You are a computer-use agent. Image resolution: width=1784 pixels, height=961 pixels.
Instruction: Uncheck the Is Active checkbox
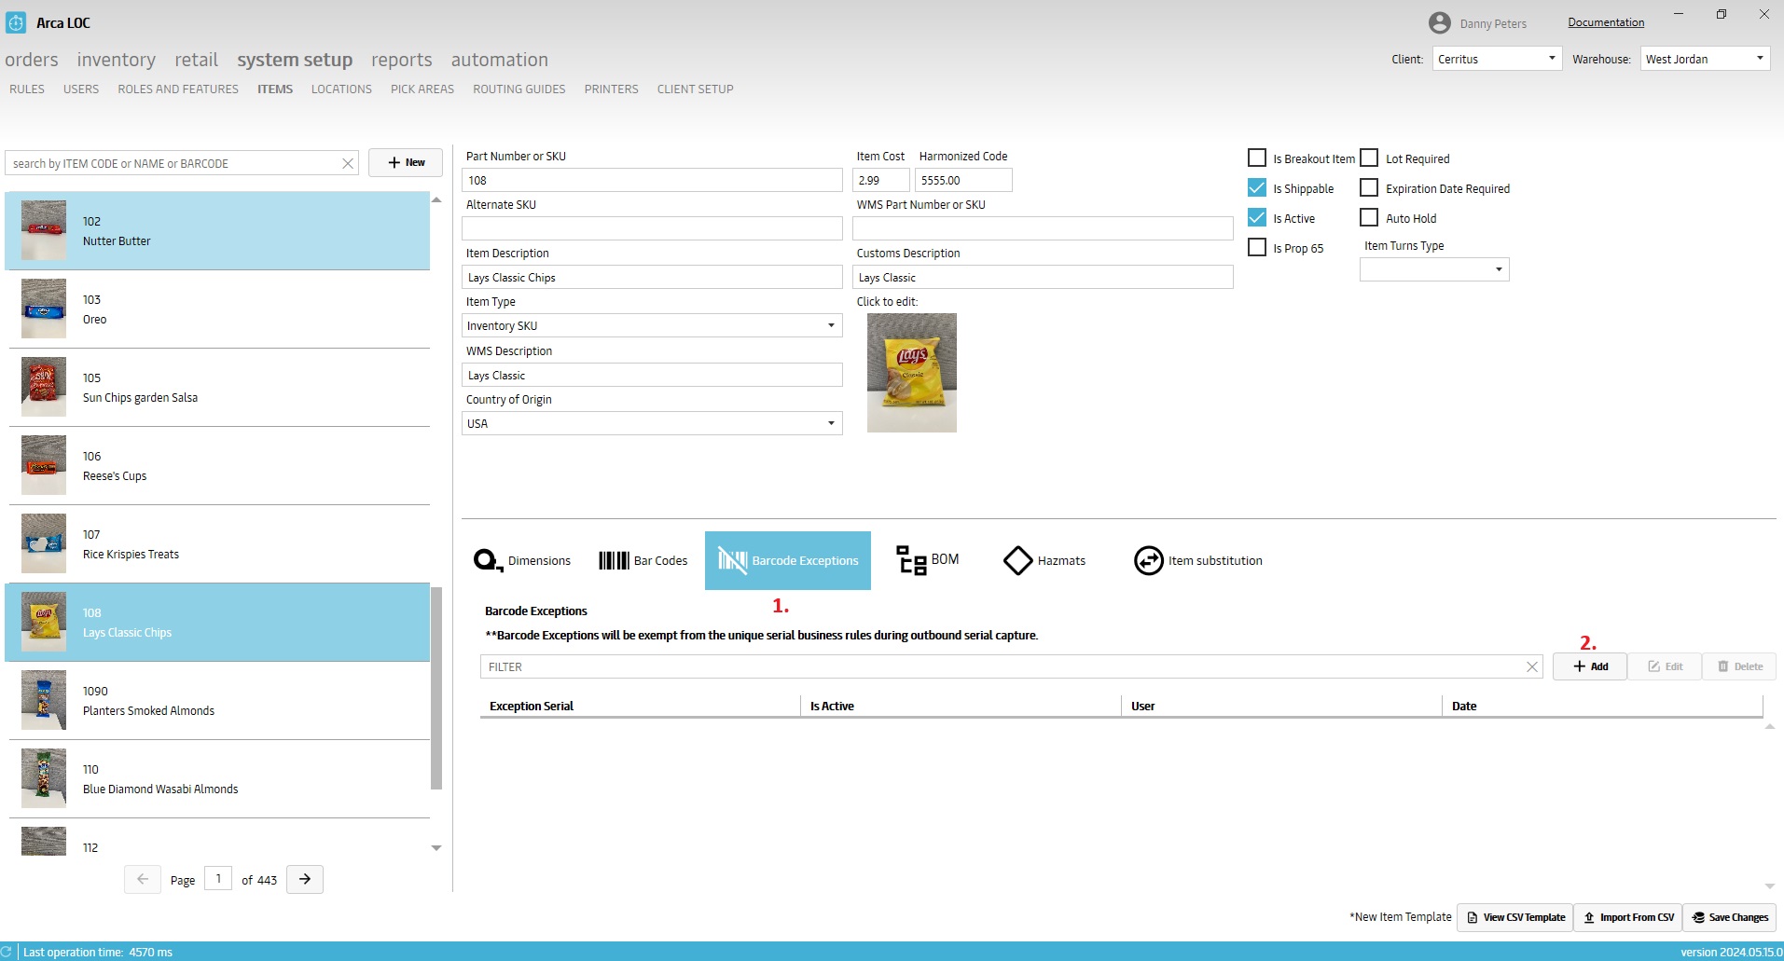pyautogui.click(x=1257, y=218)
